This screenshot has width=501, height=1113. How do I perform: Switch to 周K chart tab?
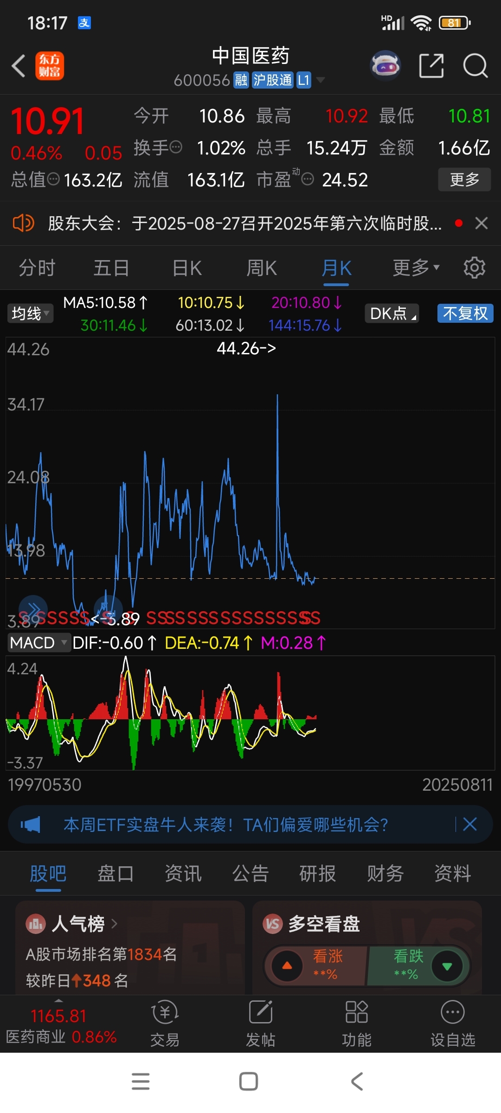[x=262, y=268]
